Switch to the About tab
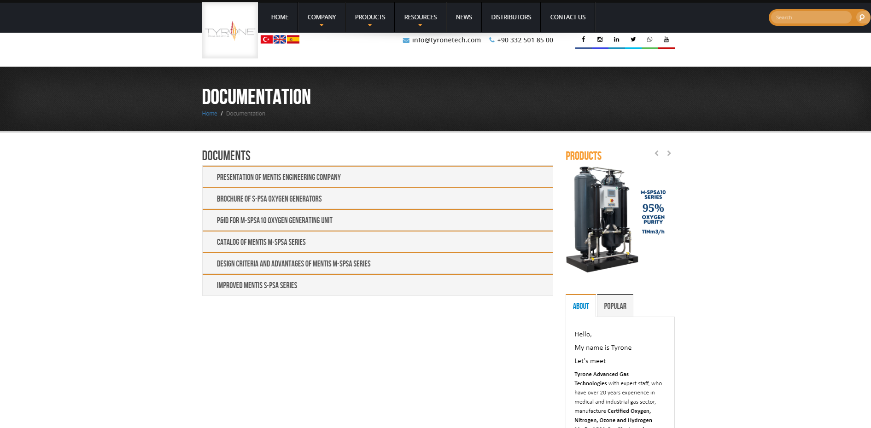Viewport: 871px width, 428px height. click(581, 306)
